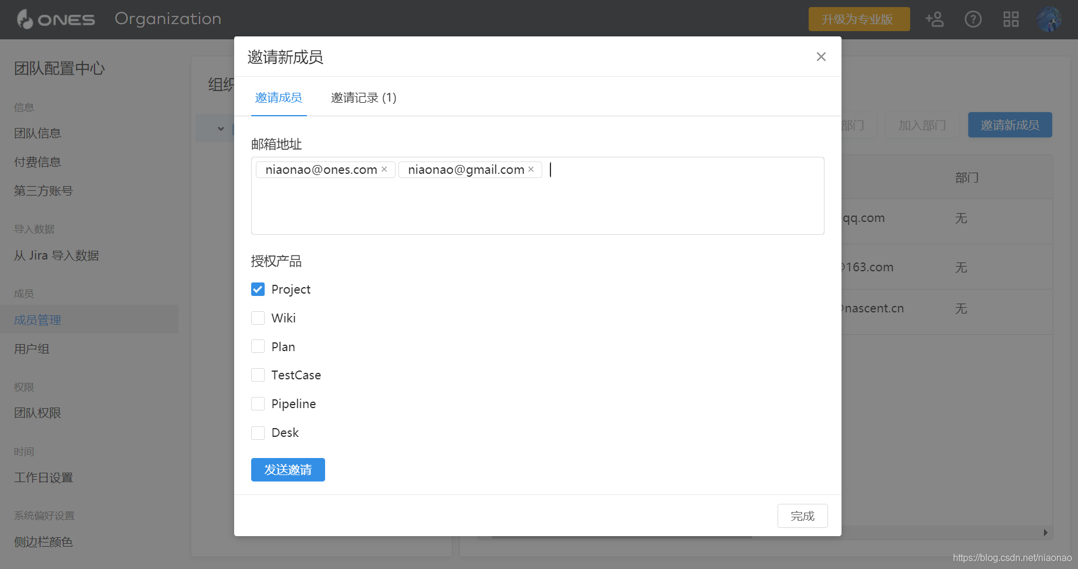Expand the department tree chevron
This screenshot has height=569, width=1078.
pos(221,129)
